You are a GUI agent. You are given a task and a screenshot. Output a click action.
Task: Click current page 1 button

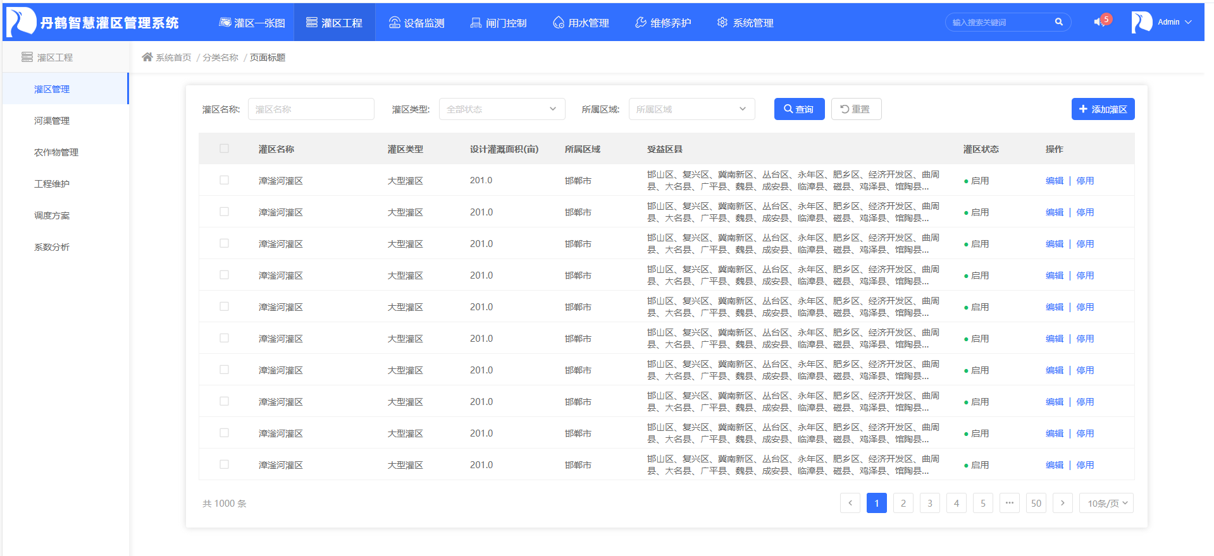pos(877,503)
